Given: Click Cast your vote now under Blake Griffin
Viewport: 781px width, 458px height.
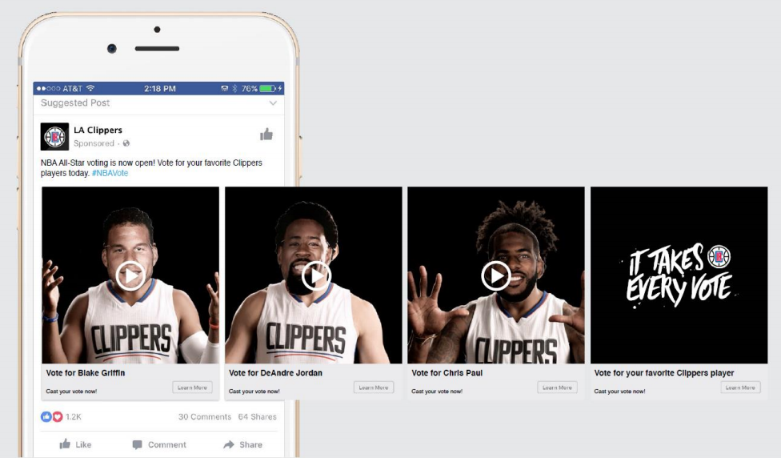Looking at the screenshot, I should point(71,392).
